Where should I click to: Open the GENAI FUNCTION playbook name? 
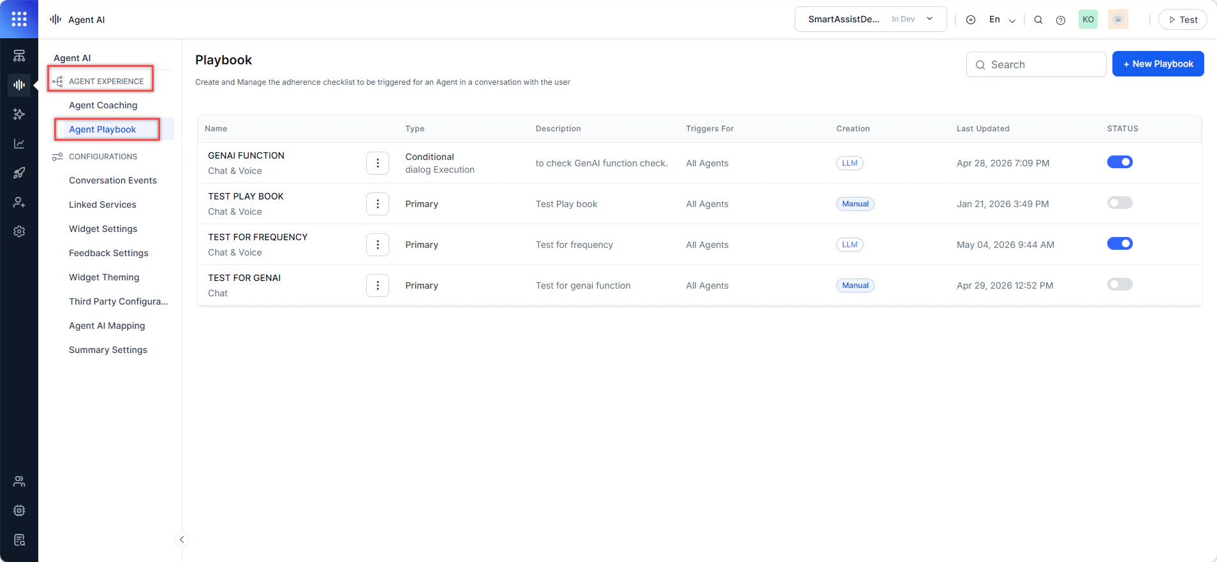coord(246,155)
